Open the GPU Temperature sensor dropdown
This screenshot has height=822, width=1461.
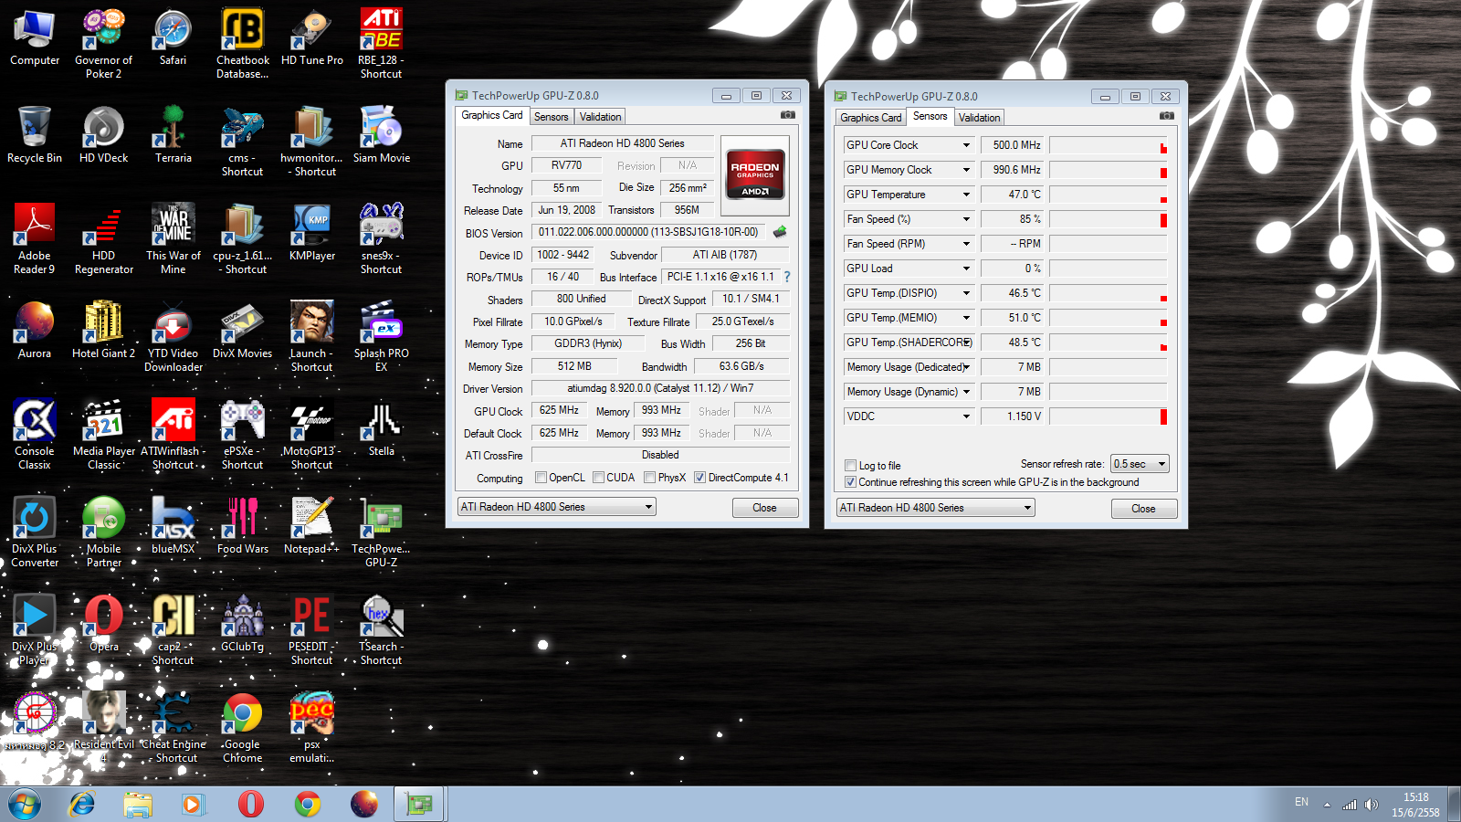tap(966, 195)
